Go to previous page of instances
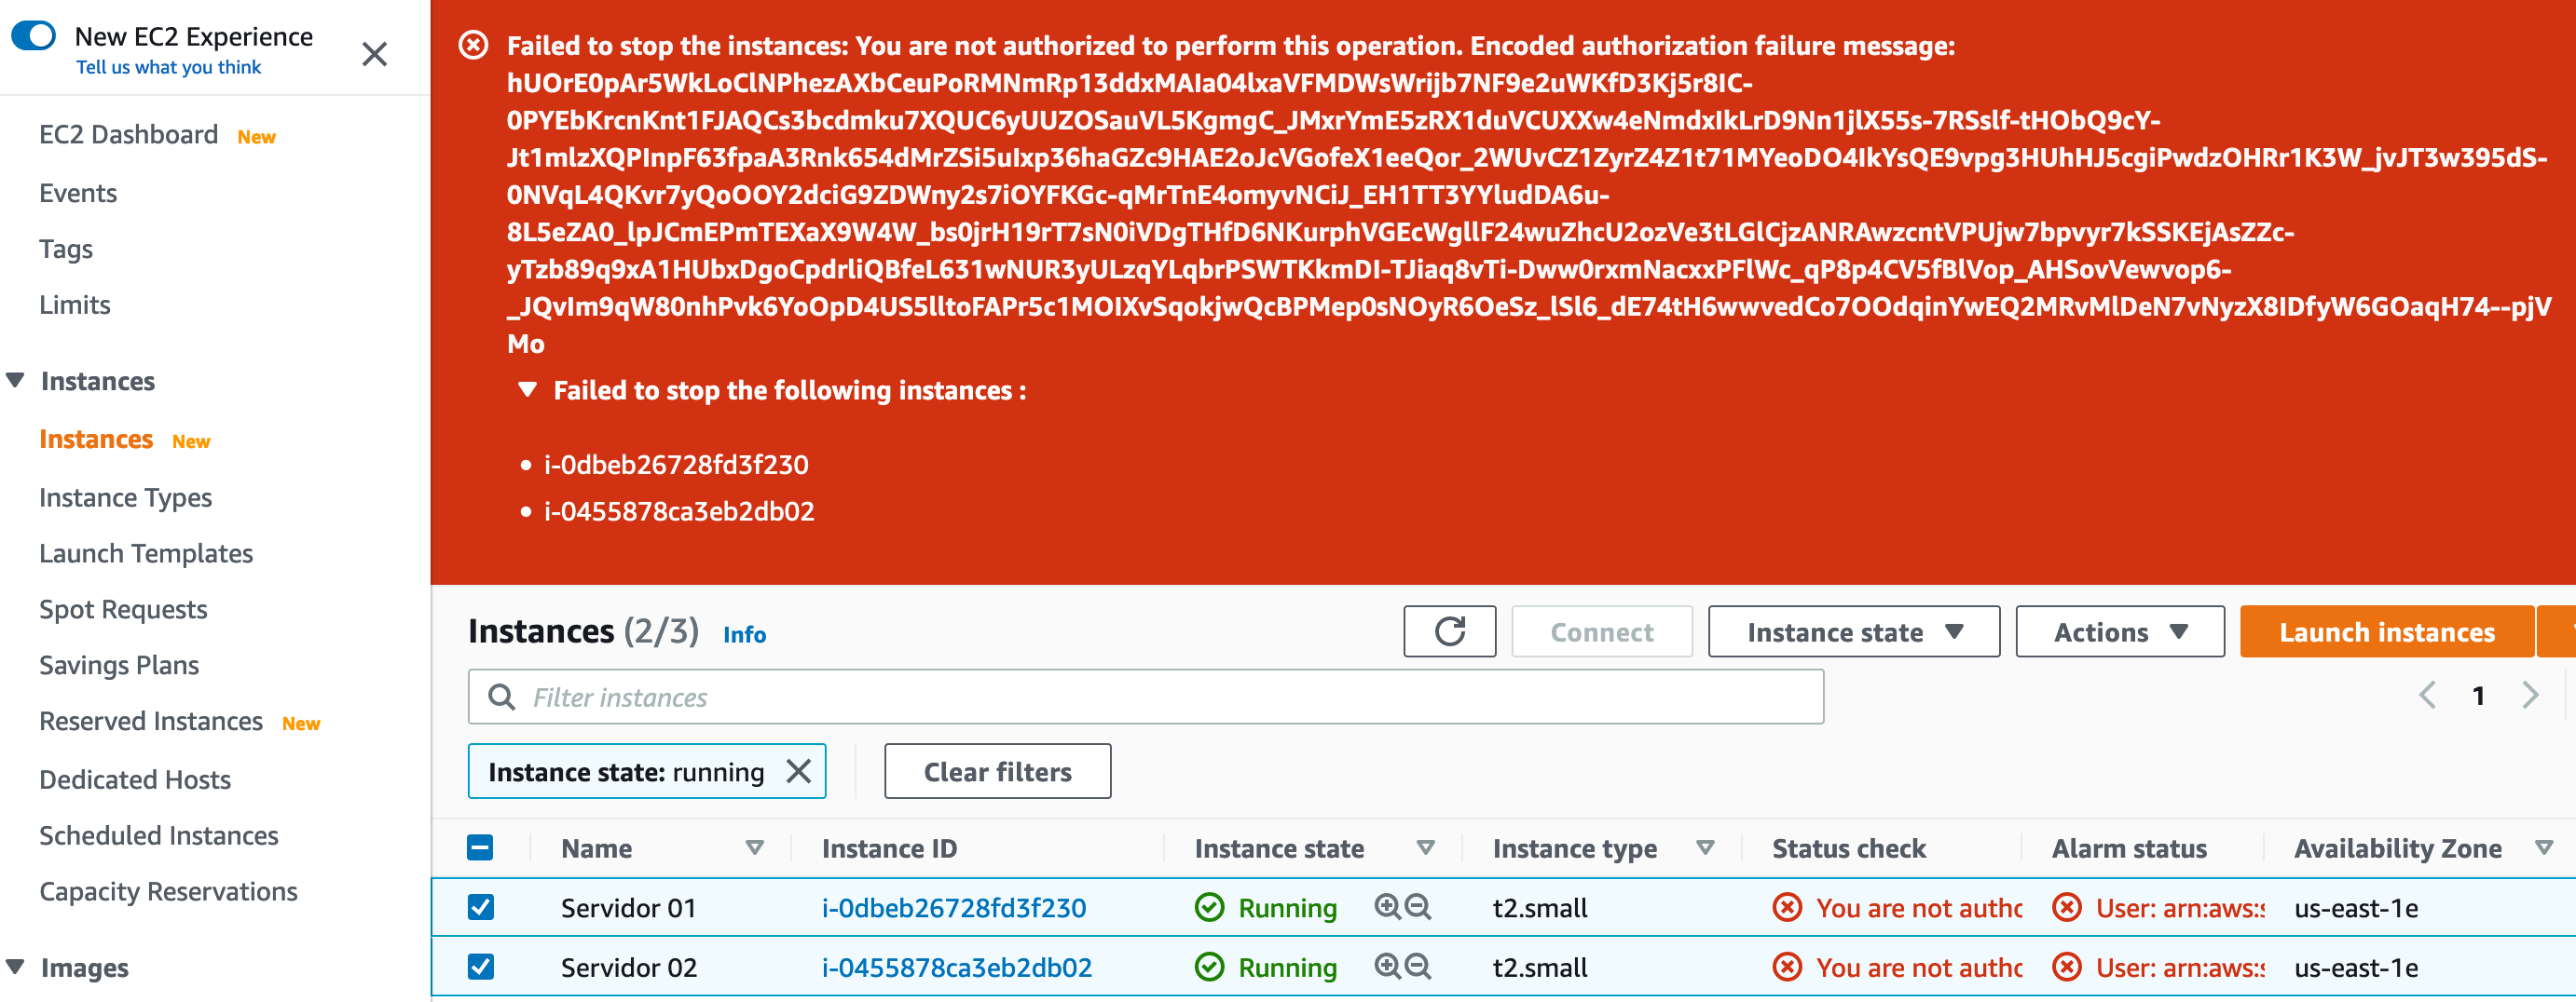Screen dimensions: 2576x1002 [2427, 696]
